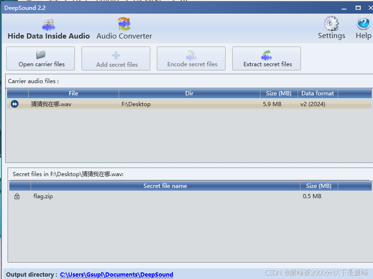The width and height of the screenshot is (373, 279).
Task: Open the output directory link C:\Users\Gsupl\Documents\DeepSound
Action: [117, 274]
